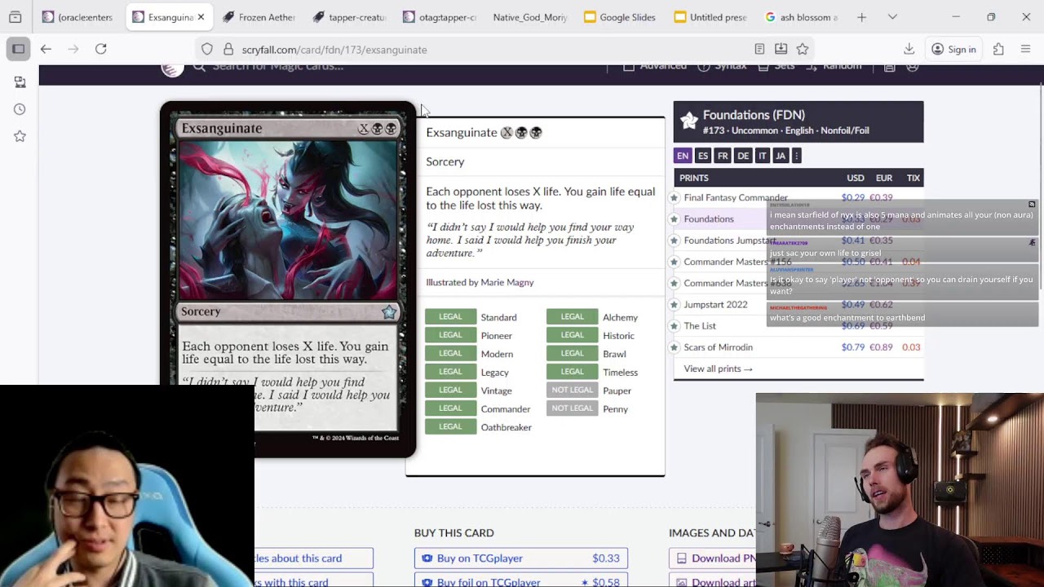Switch to the Google Slides tab
Viewport: 1044px width, 587px height.
coord(621,17)
